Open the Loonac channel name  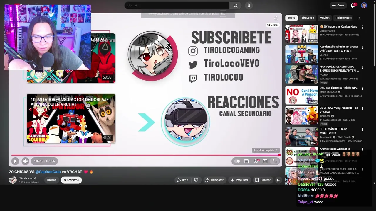pyautogui.click(x=323, y=55)
